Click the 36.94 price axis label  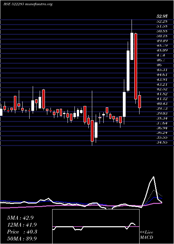(x=162, y=128)
